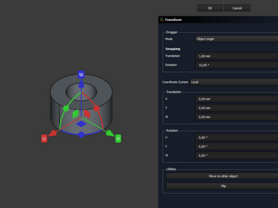Image resolution: width=278 pixels, height=208 pixels.
Task: Open the Dragger Mode dropdown
Action: (236, 39)
